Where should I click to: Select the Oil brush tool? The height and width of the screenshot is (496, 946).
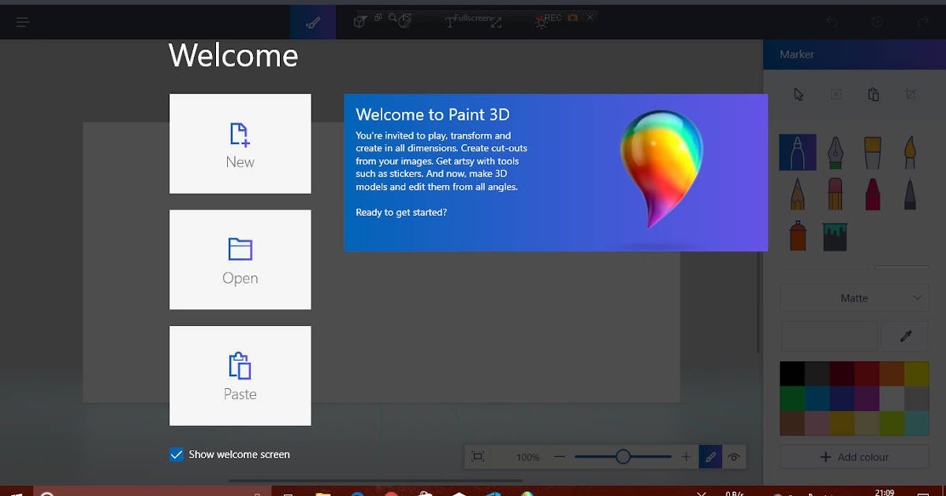coord(871,152)
